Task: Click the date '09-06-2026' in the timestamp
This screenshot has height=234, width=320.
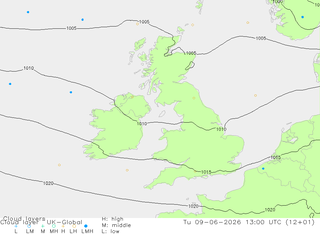Action: [x=218, y=222]
